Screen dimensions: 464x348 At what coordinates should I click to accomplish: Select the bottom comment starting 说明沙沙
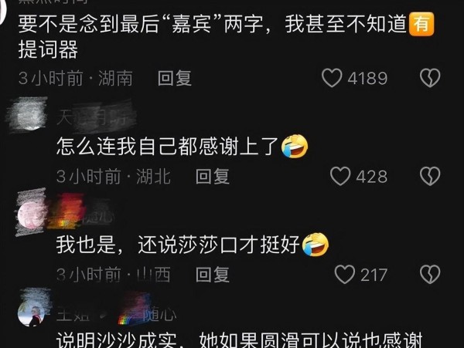click(x=239, y=340)
